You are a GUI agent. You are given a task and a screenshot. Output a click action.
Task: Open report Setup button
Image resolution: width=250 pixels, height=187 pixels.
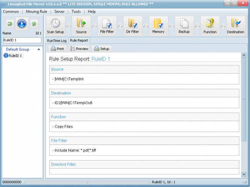102,49
